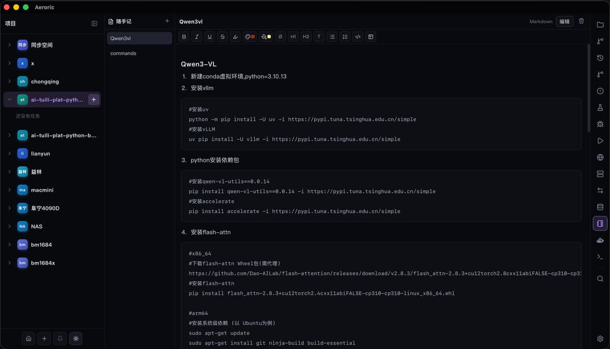This screenshot has width=610, height=349.
Task: Click the search magnifier in right sidebar
Action: pos(600,279)
